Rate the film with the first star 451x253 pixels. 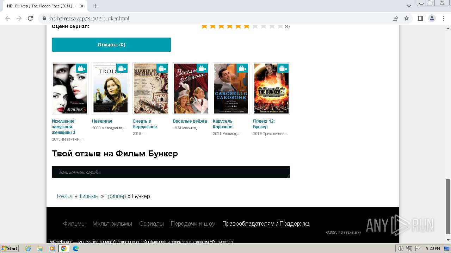pos(204,26)
